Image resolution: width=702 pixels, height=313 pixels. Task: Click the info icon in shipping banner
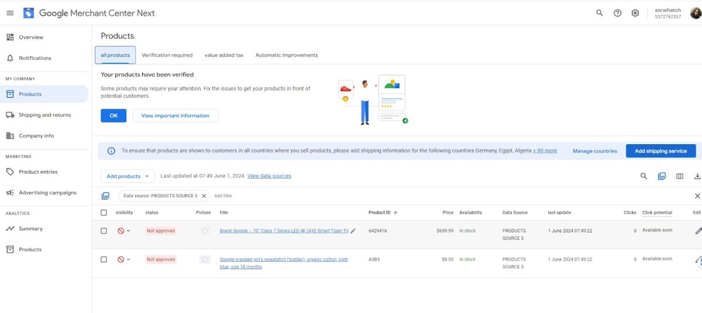pos(111,151)
